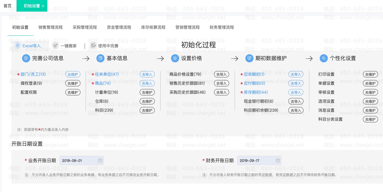Click 去维护 for 消息设置

pyautogui.click(x=371, y=111)
